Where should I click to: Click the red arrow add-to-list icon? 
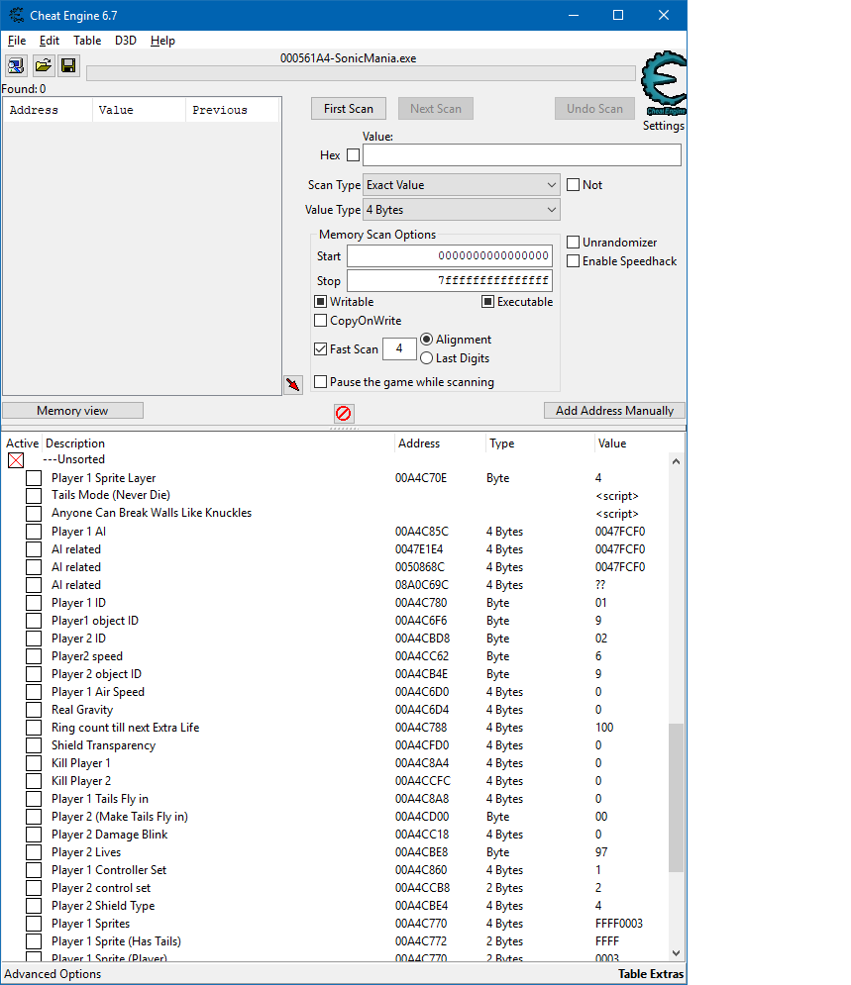[292, 385]
